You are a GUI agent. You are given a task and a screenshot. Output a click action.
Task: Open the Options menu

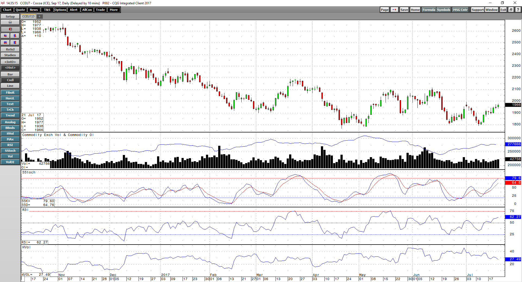pos(60,9)
